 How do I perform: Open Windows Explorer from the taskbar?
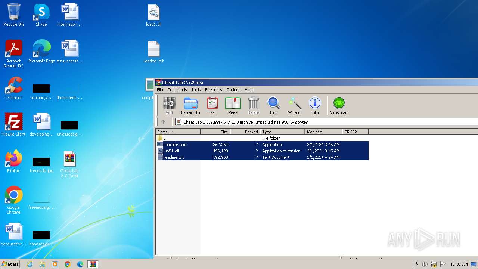point(42,264)
